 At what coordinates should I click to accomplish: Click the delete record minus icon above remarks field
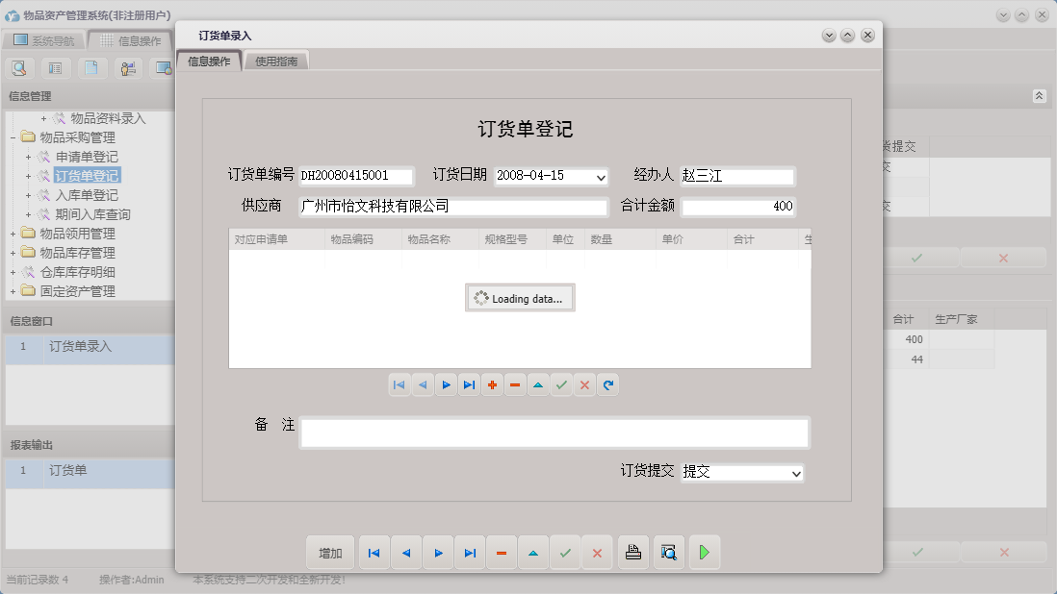point(515,384)
